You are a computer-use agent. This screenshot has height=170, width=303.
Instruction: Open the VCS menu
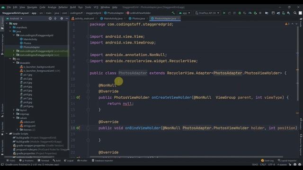tap(96, 7)
